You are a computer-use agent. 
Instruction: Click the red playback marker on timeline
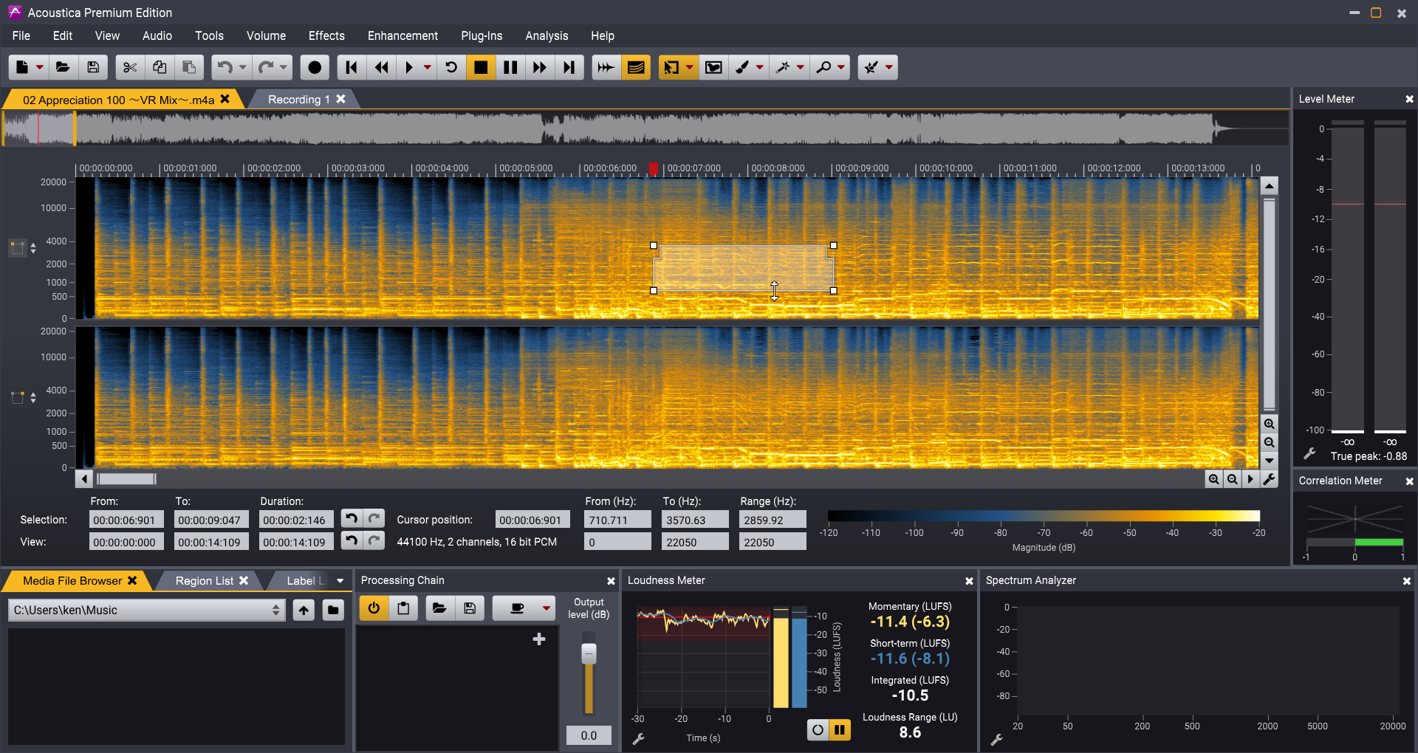654,168
